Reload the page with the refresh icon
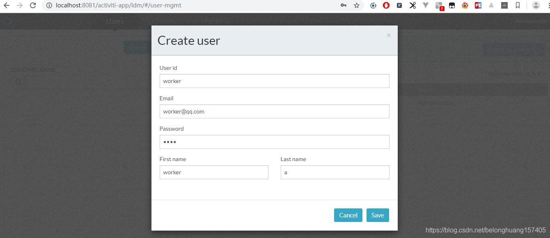The width and height of the screenshot is (550, 238). pos(33,5)
